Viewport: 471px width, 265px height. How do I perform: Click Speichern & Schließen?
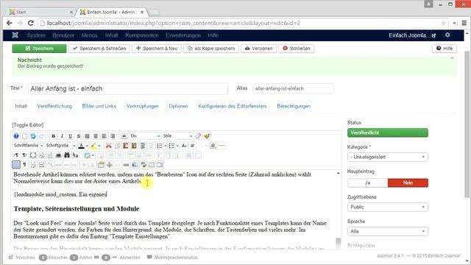pos(99,49)
